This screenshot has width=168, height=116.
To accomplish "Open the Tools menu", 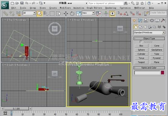I will [x=23, y=8].
